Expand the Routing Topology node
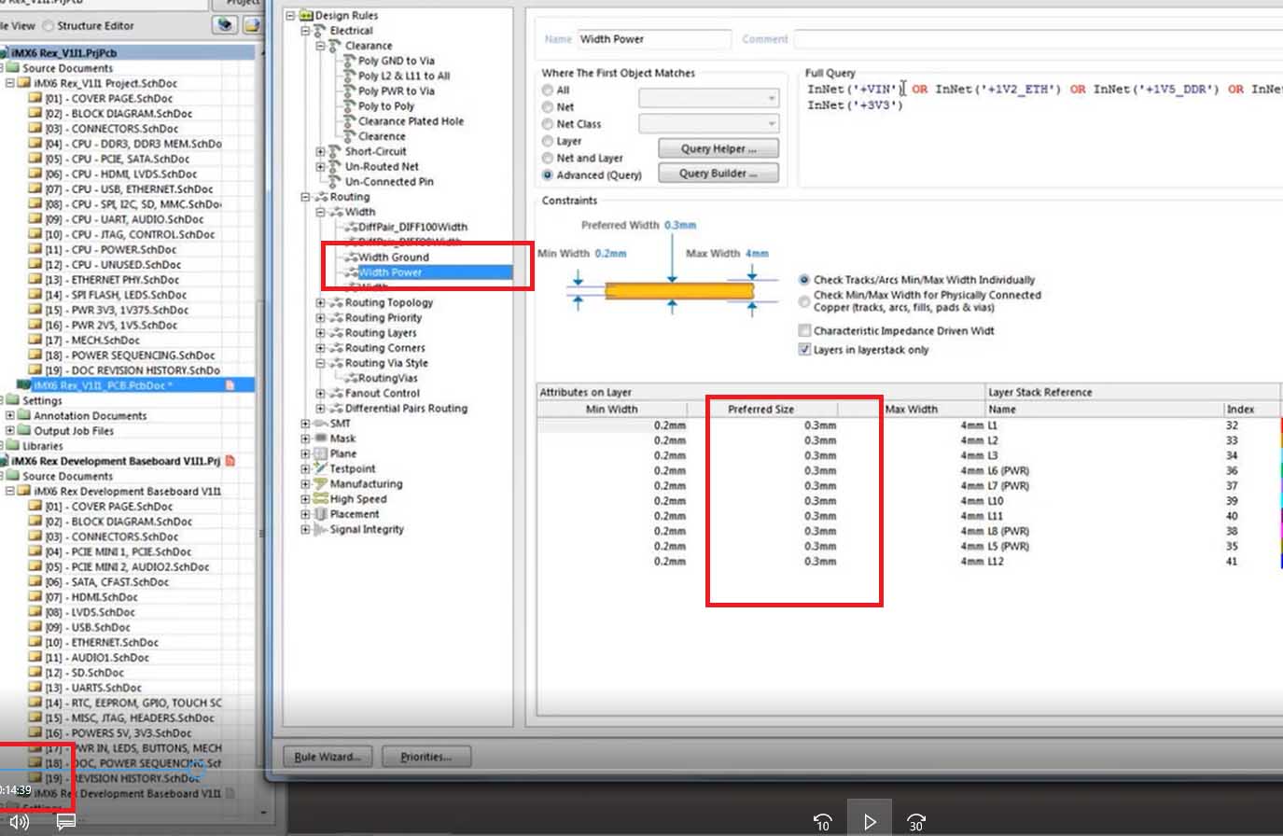 [x=320, y=302]
